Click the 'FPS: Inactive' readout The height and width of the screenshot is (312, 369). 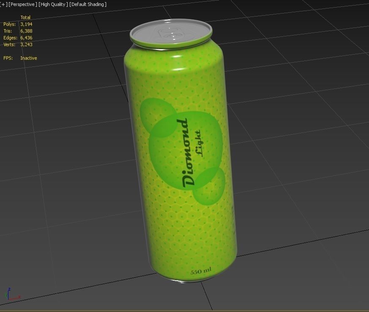click(x=20, y=58)
